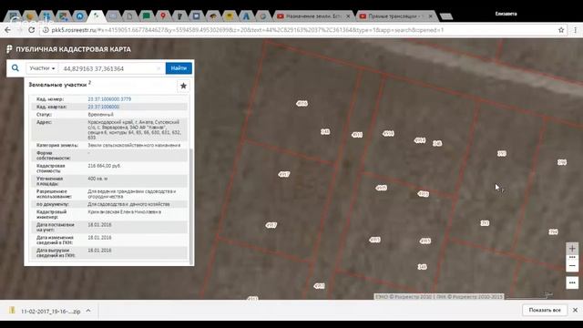Select parcel label 296 on map
Screen dimensions: 583x328
562,162
